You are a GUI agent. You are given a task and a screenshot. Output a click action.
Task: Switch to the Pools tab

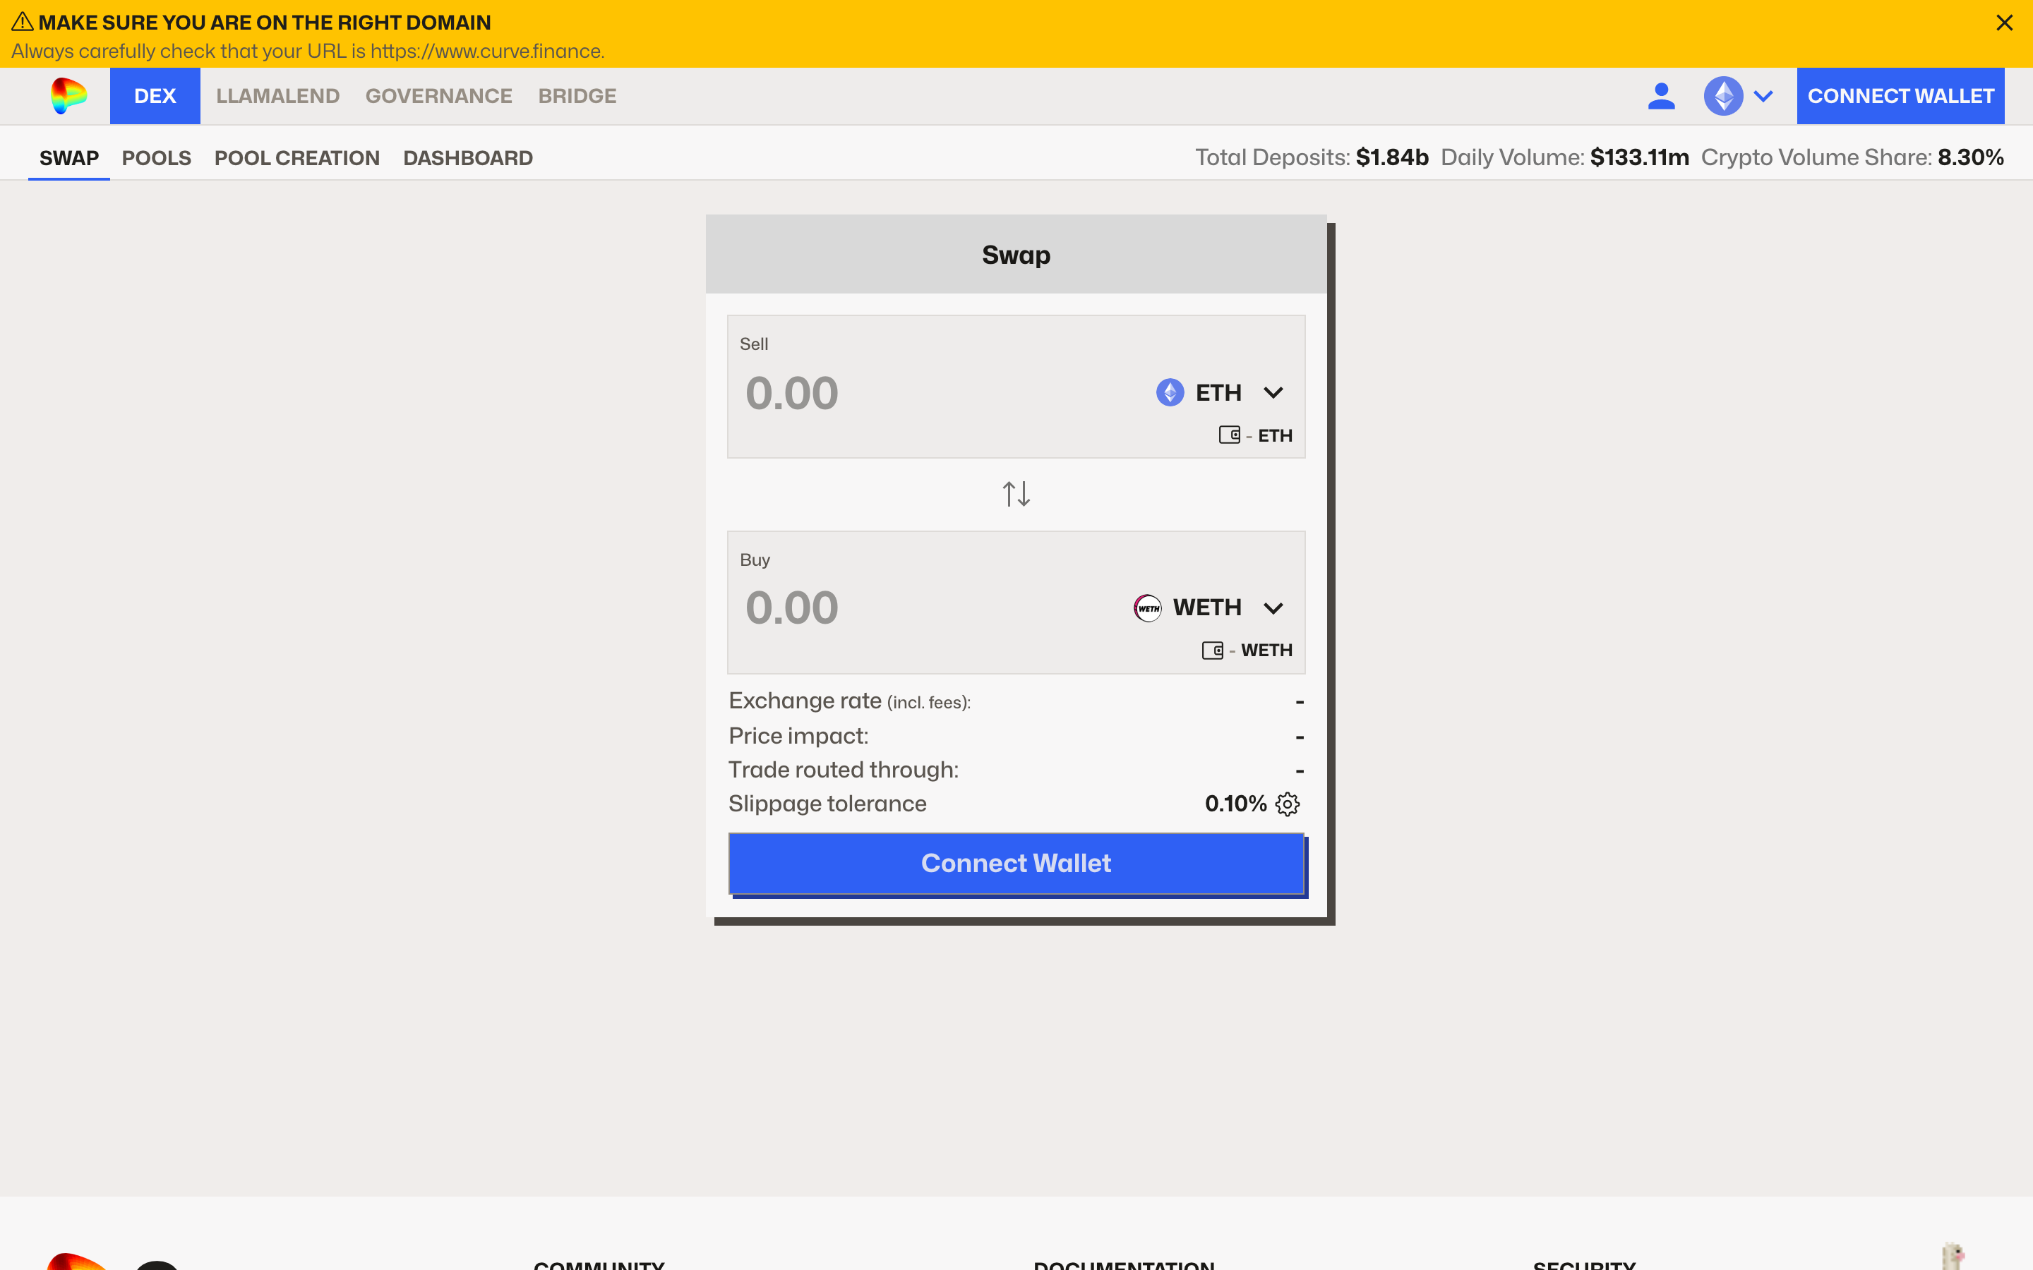tap(156, 158)
